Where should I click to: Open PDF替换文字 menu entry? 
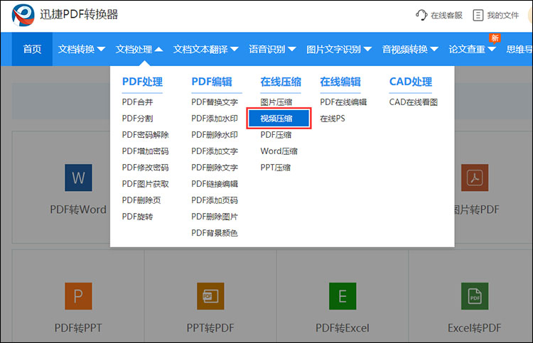point(215,102)
